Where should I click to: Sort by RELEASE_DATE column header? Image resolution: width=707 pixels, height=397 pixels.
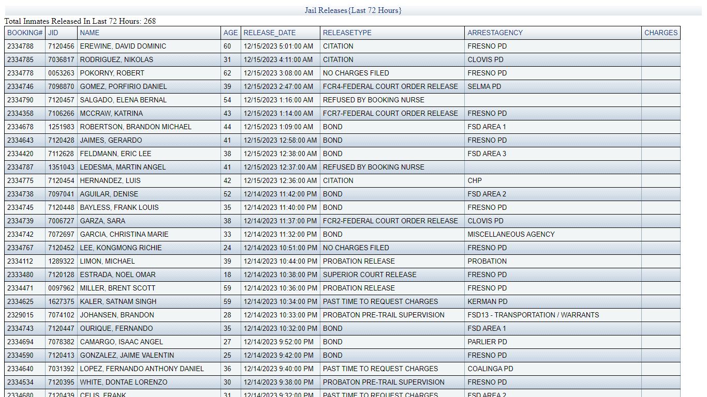[x=270, y=33]
